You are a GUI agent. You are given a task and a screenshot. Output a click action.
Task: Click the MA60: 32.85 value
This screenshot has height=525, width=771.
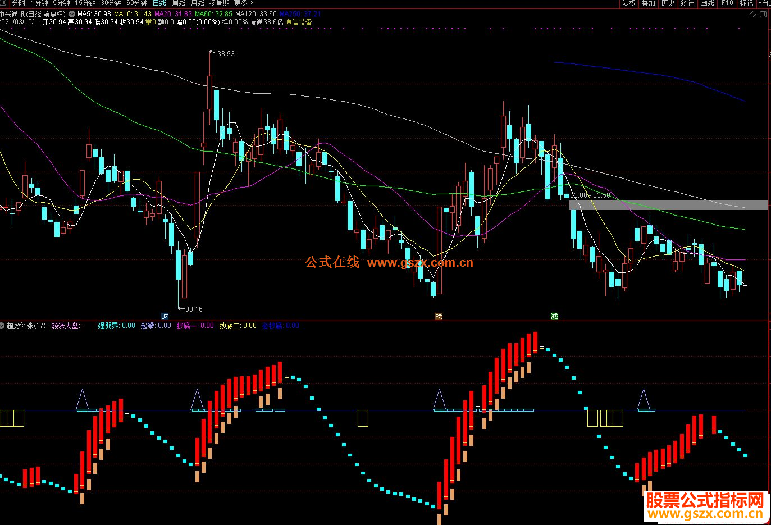pos(213,14)
